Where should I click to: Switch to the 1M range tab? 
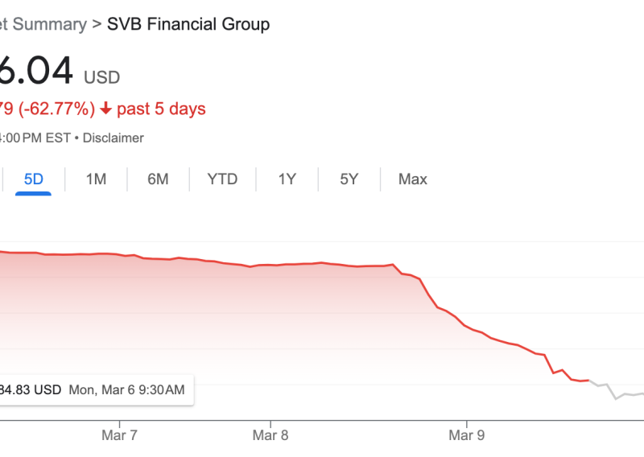click(x=96, y=179)
